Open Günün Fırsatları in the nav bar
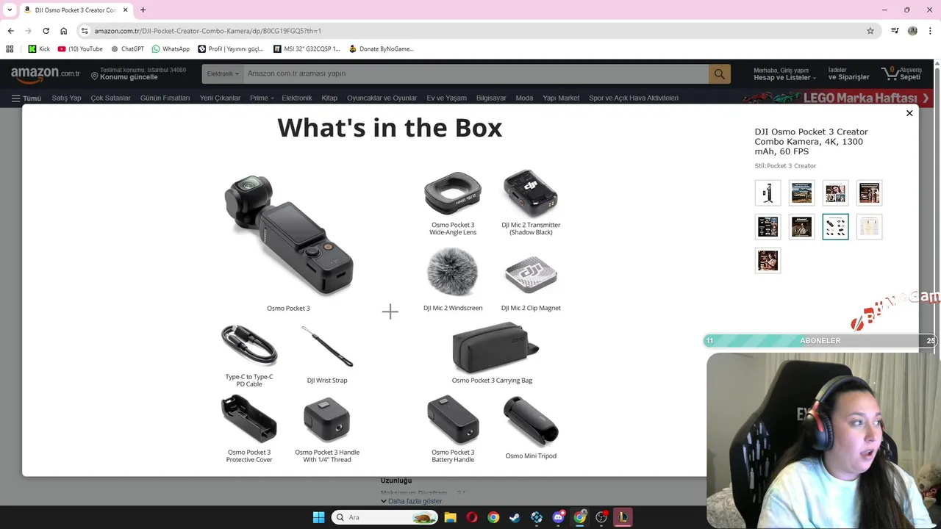Image resolution: width=941 pixels, height=529 pixels. click(165, 98)
